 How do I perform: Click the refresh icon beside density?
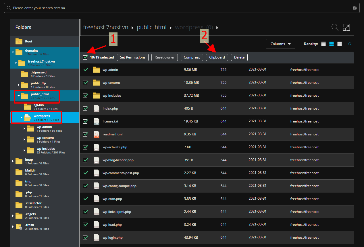tap(349, 44)
